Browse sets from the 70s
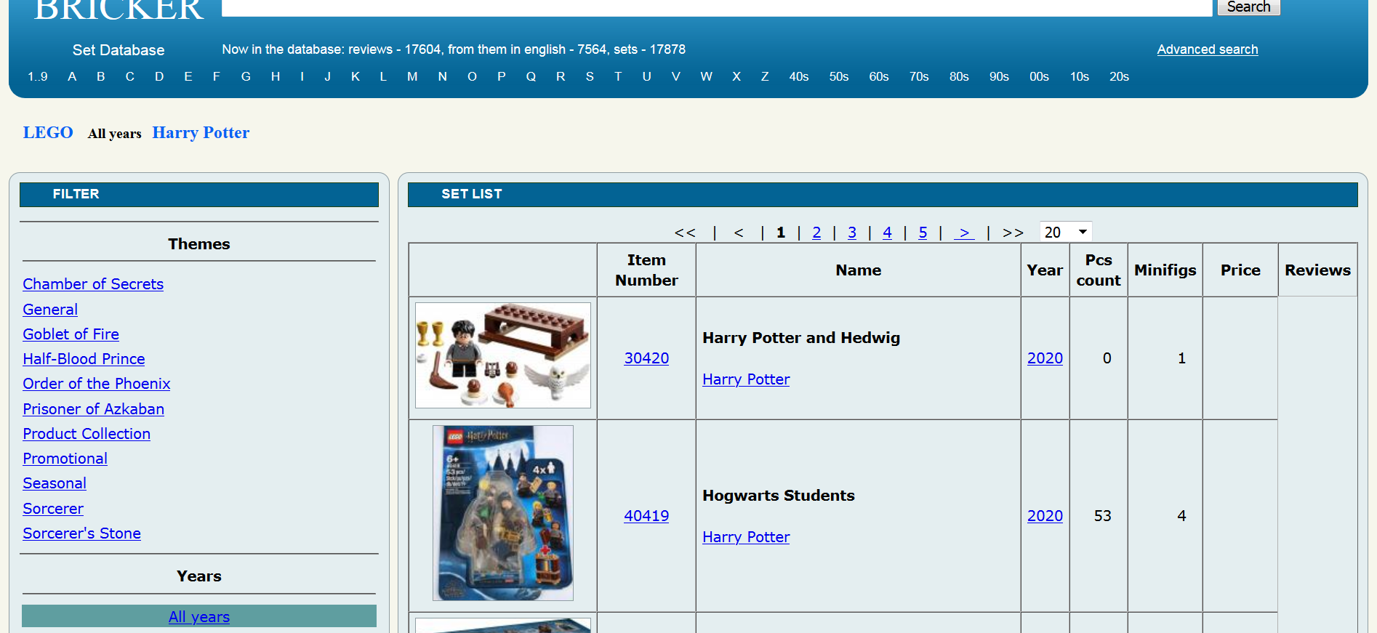 919,76
